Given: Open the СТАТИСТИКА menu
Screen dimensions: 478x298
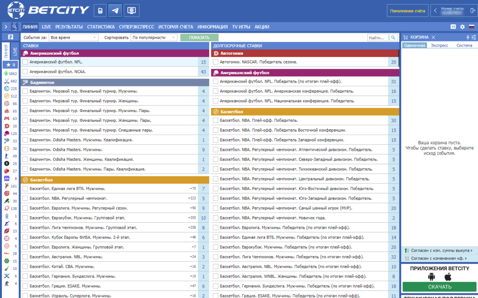Looking at the screenshot, I should tap(101, 27).
